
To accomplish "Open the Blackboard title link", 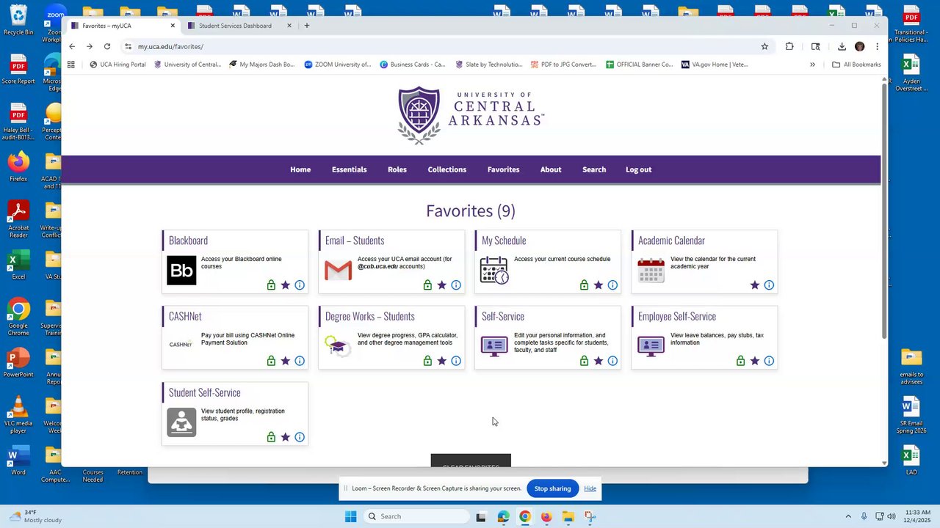I will pyautogui.click(x=188, y=241).
